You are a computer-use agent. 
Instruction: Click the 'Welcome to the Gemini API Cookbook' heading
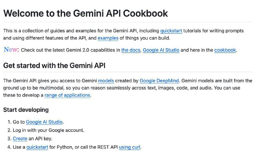tap(85, 13)
